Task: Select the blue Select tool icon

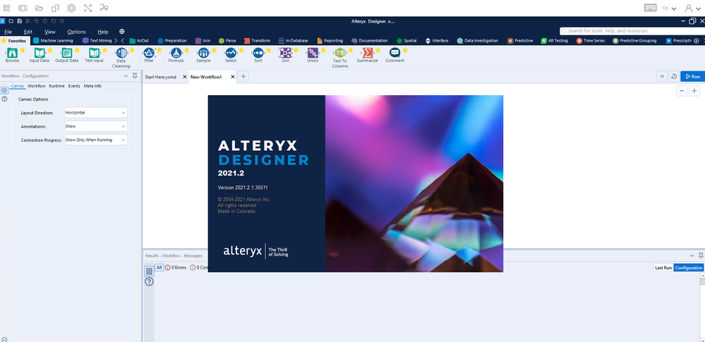Action: coord(231,53)
